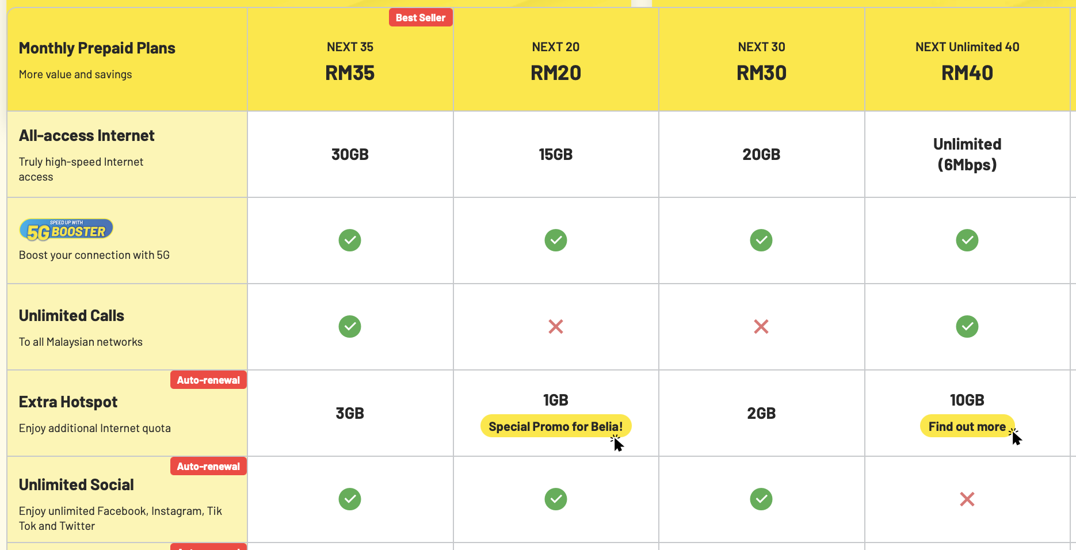Click Unlimited Calls cross under NEXT 30
Viewport: 1076px width, 550px height.
pos(761,327)
